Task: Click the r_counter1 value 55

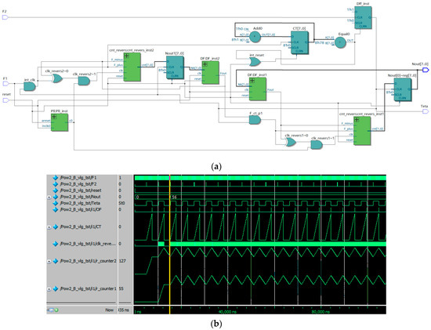Action: (x=121, y=288)
